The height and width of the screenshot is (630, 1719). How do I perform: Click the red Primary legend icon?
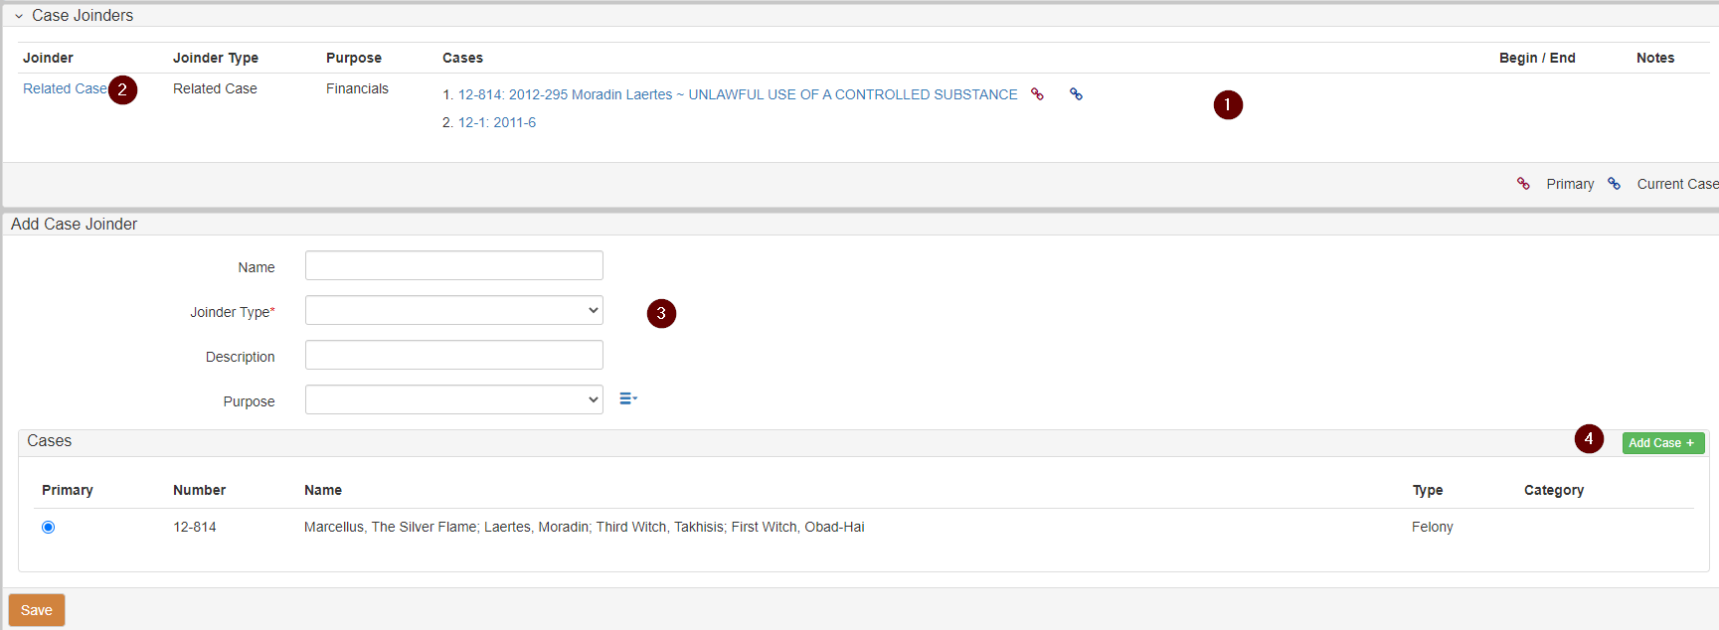1523,184
